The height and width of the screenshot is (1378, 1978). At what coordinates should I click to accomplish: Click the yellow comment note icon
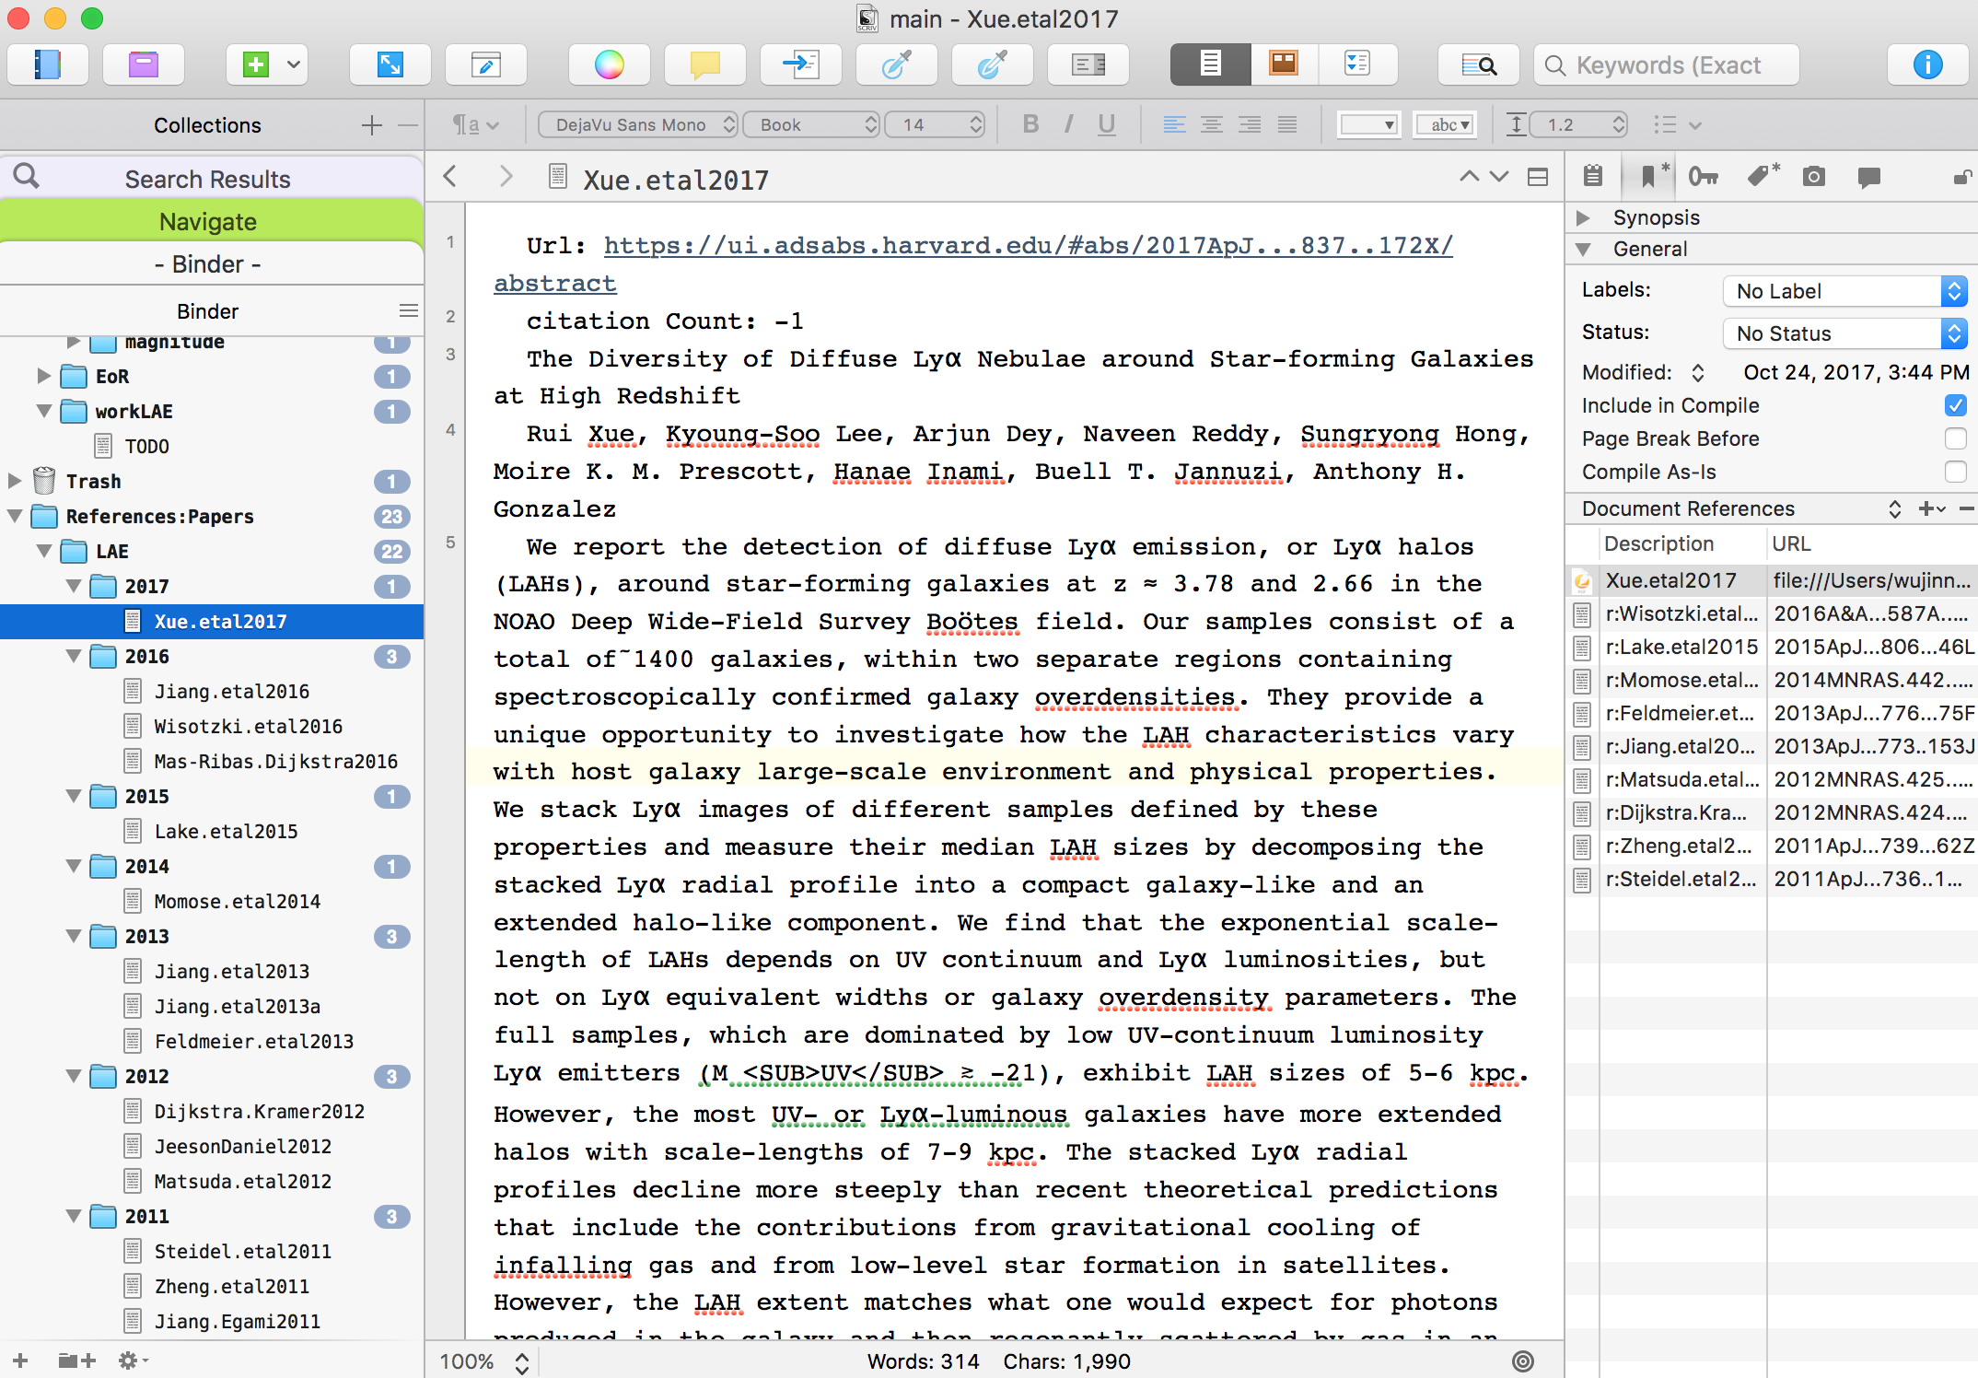(704, 64)
